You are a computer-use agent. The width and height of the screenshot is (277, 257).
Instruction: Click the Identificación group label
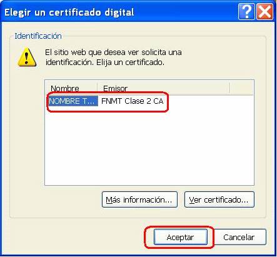[x=38, y=36]
